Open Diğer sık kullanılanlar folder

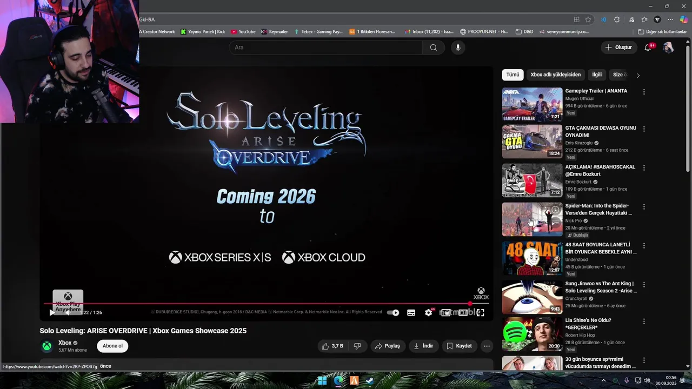662,32
